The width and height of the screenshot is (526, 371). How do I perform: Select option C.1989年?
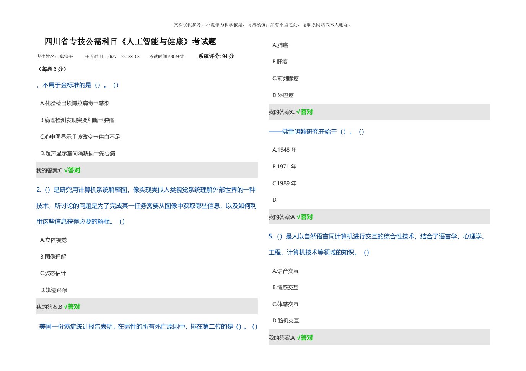285,183
